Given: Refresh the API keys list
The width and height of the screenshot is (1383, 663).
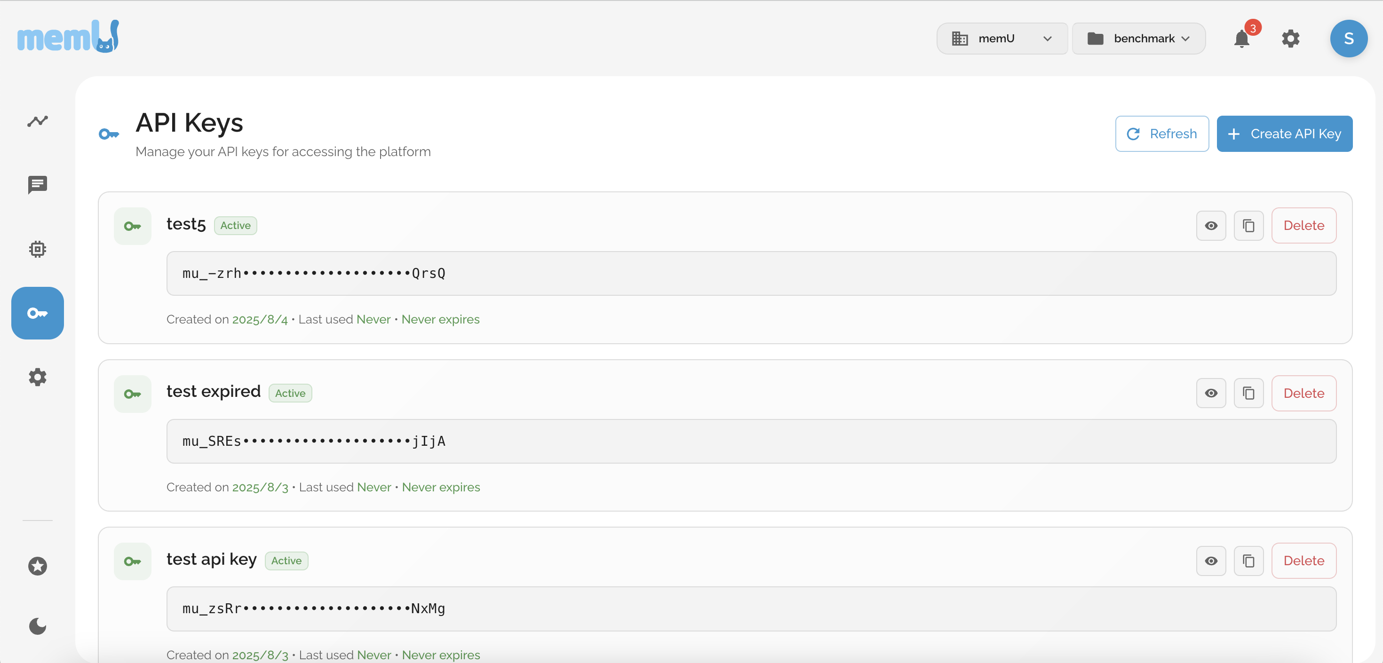Looking at the screenshot, I should tap(1162, 134).
